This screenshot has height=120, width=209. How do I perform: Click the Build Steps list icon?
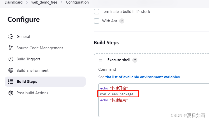click(11, 82)
